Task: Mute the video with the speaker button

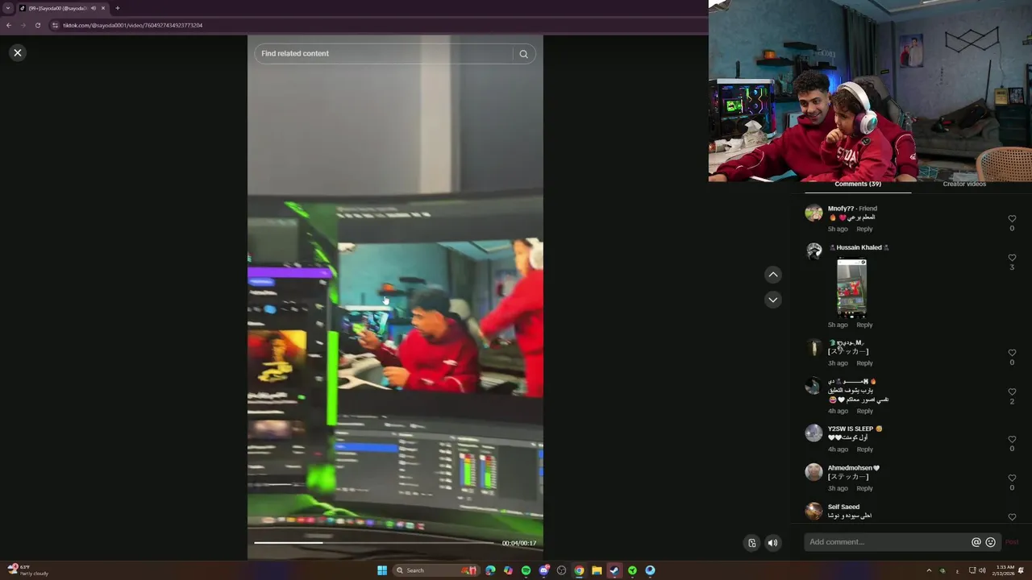Action: click(x=772, y=542)
